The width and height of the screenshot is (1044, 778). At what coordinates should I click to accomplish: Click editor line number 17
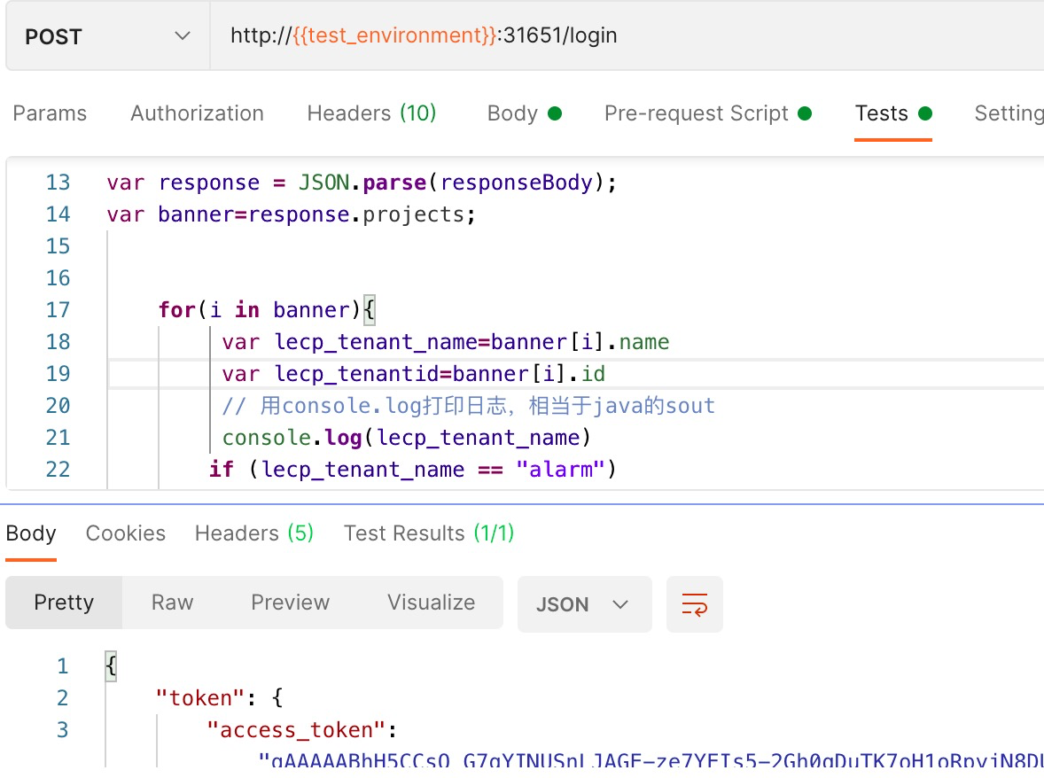click(x=58, y=310)
